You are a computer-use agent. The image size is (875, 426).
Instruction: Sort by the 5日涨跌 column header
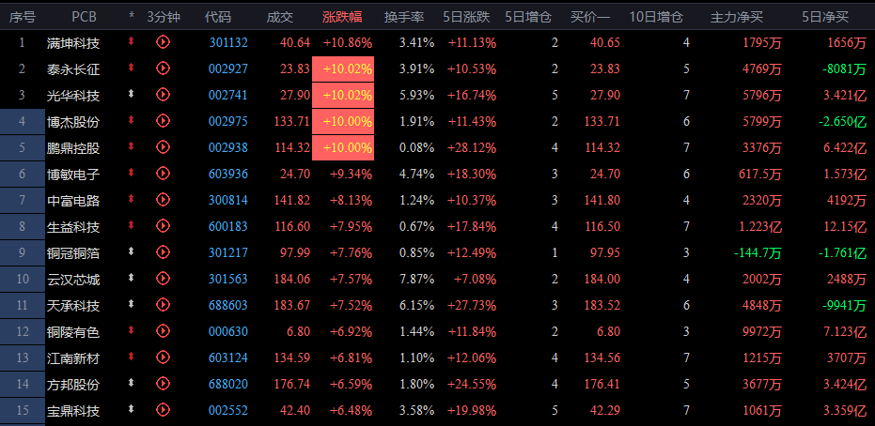point(466,17)
